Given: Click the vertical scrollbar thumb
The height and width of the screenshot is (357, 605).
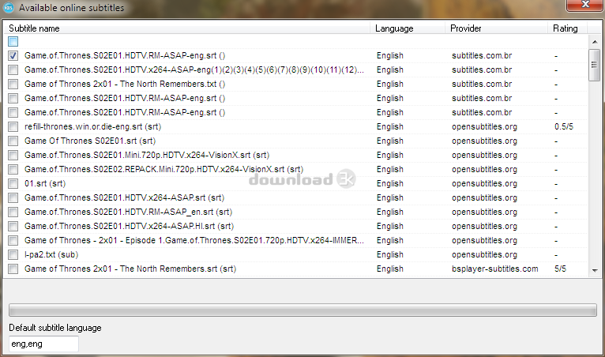Looking at the screenshot, I should coord(595,65).
